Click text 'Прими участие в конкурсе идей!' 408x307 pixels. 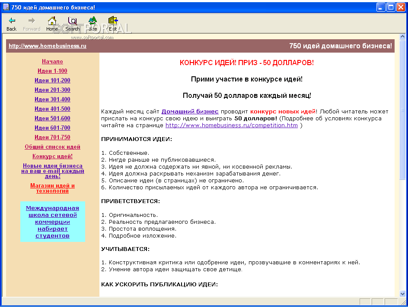tap(247, 79)
